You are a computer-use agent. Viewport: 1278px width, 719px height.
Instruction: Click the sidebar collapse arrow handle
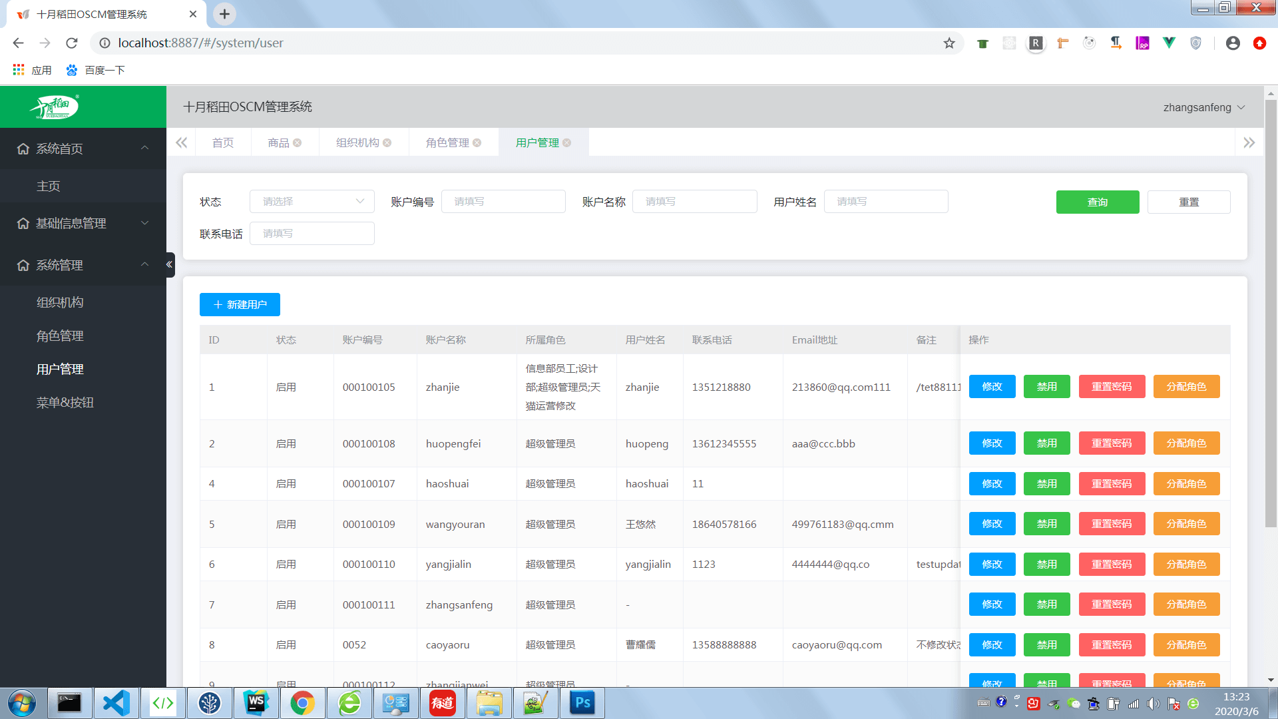(170, 264)
